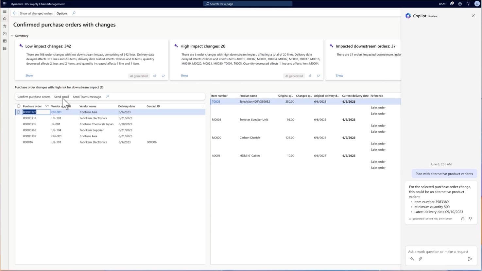Click Confirm purchase orders
This screenshot has height=271, width=482.
34,97
